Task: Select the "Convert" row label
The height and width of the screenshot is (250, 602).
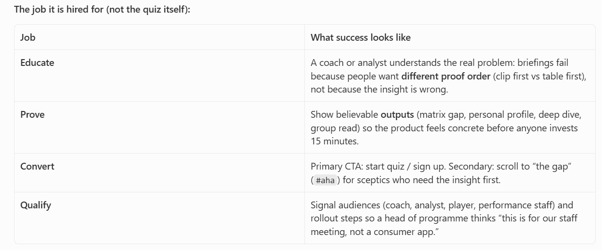Action: pos(37,166)
